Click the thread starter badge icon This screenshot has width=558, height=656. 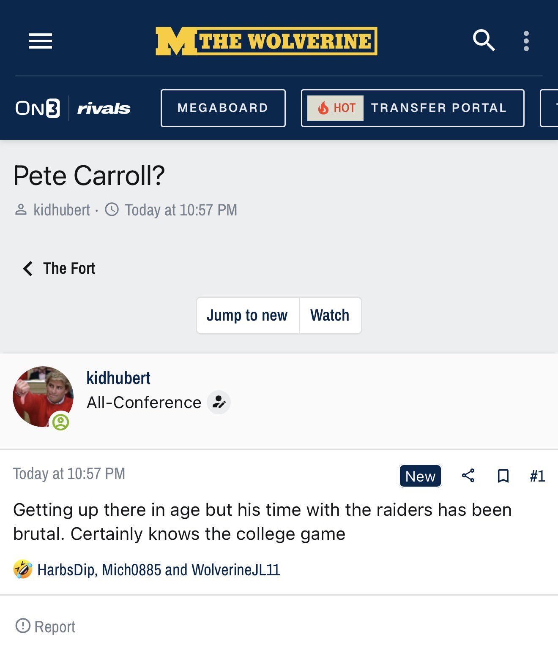pos(219,402)
